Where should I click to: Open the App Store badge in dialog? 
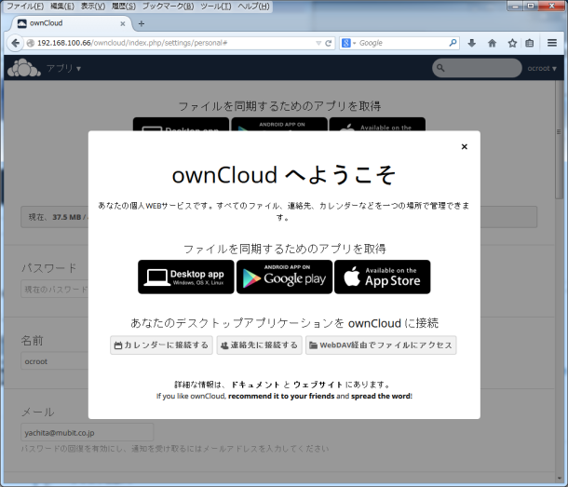click(382, 277)
